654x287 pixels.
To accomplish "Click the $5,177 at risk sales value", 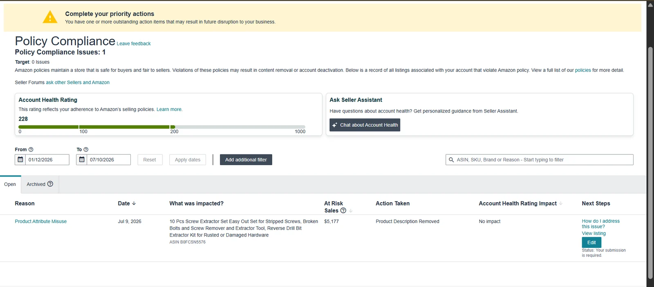I will click(331, 221).
